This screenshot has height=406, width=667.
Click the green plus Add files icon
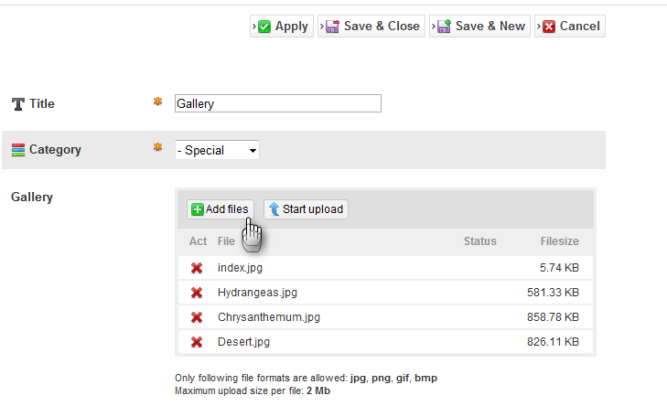click(198, 209)
